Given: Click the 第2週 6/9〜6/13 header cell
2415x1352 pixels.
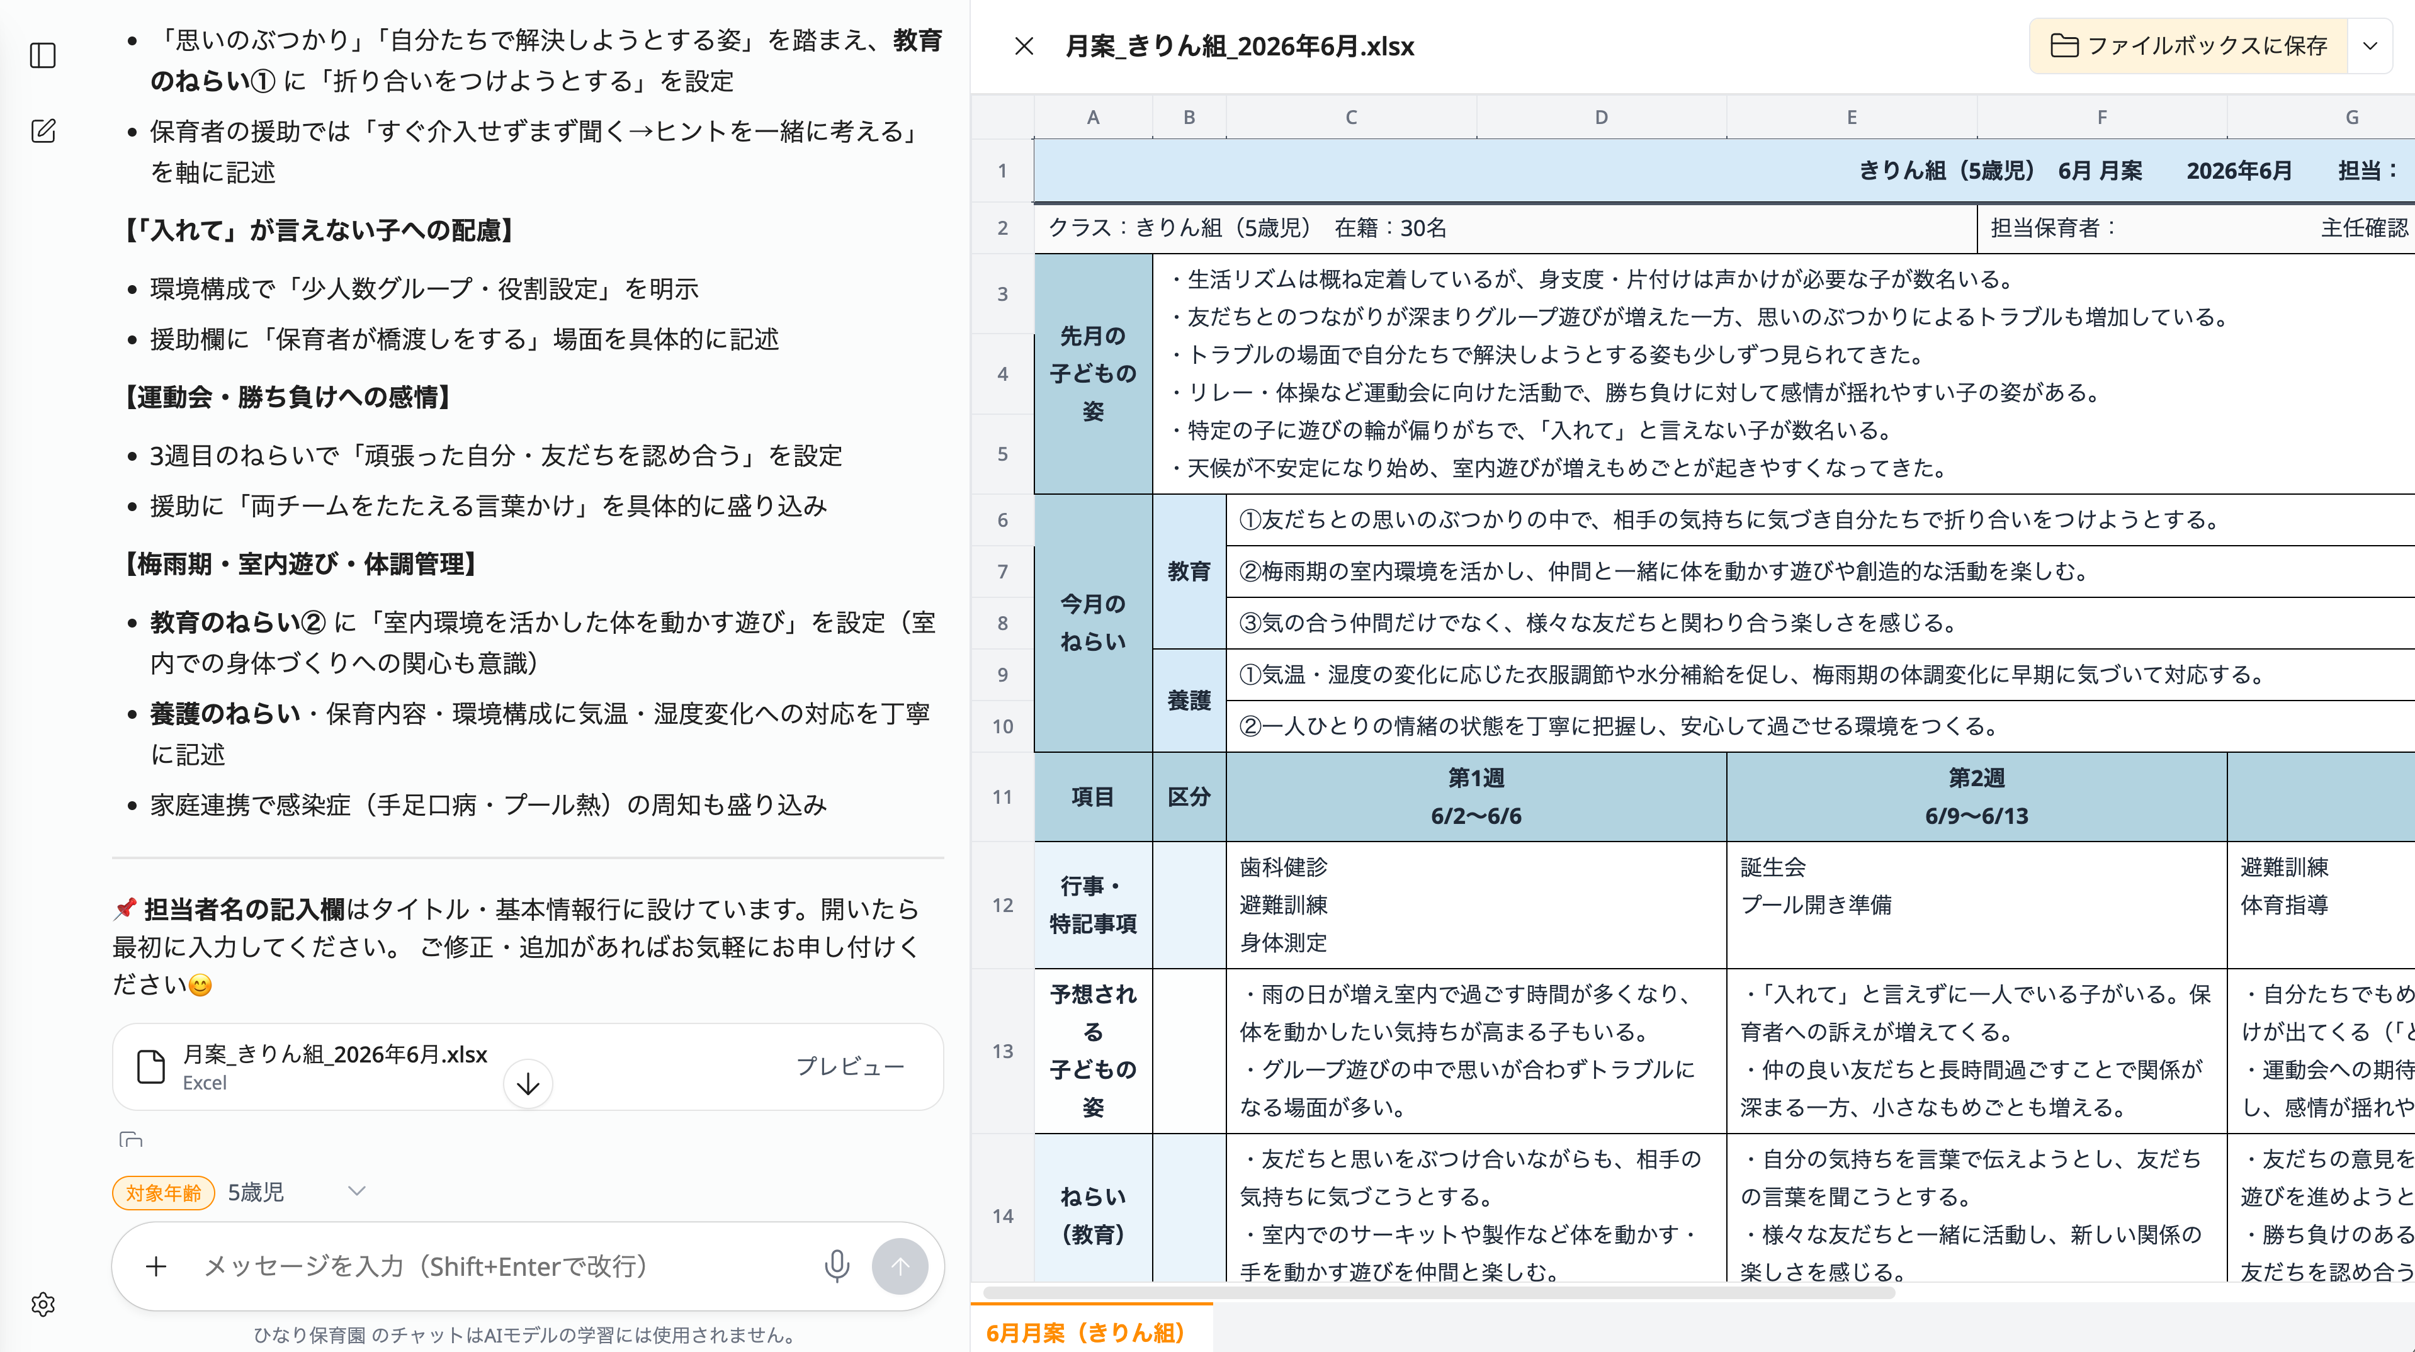Looking at the screenshot, I should point(1977,797).
